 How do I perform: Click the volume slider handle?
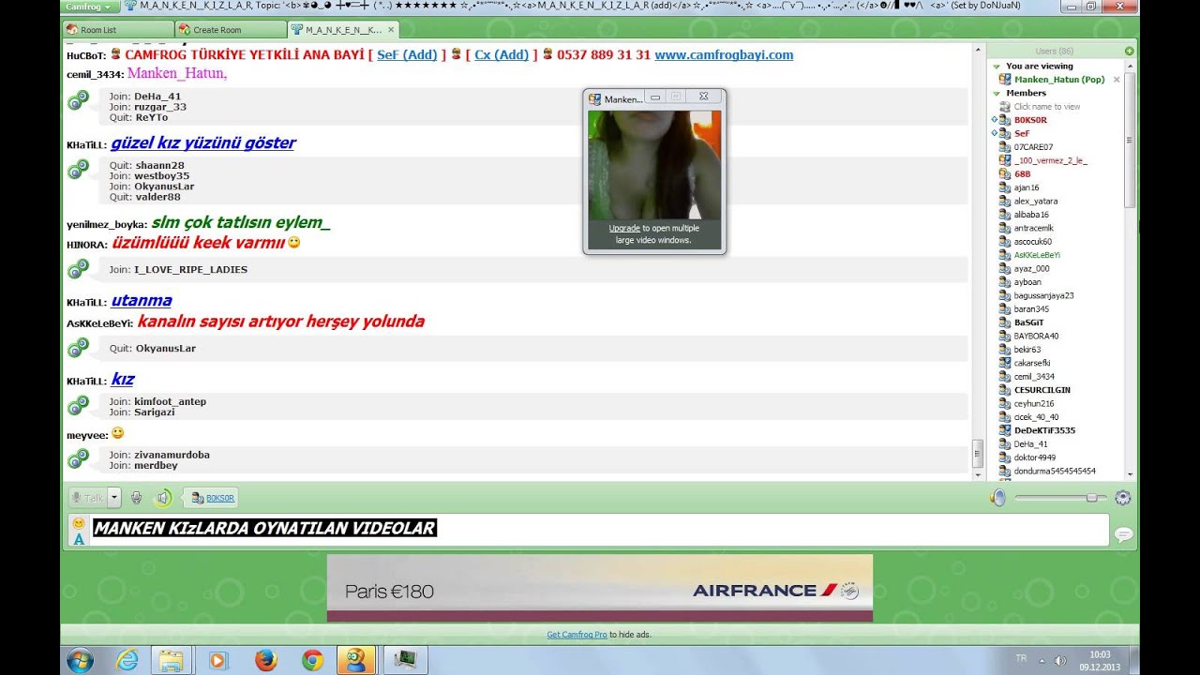(x=1091, y=498)
